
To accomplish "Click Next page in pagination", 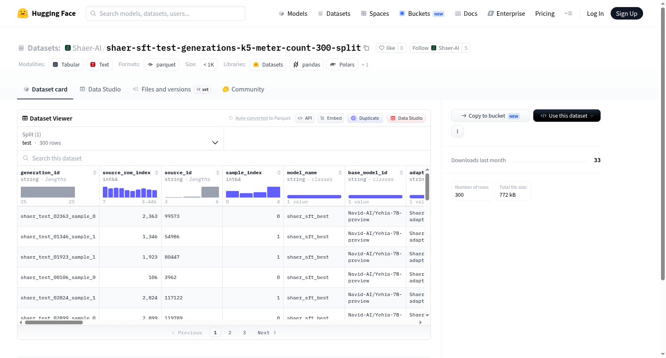I will point(267,333).
